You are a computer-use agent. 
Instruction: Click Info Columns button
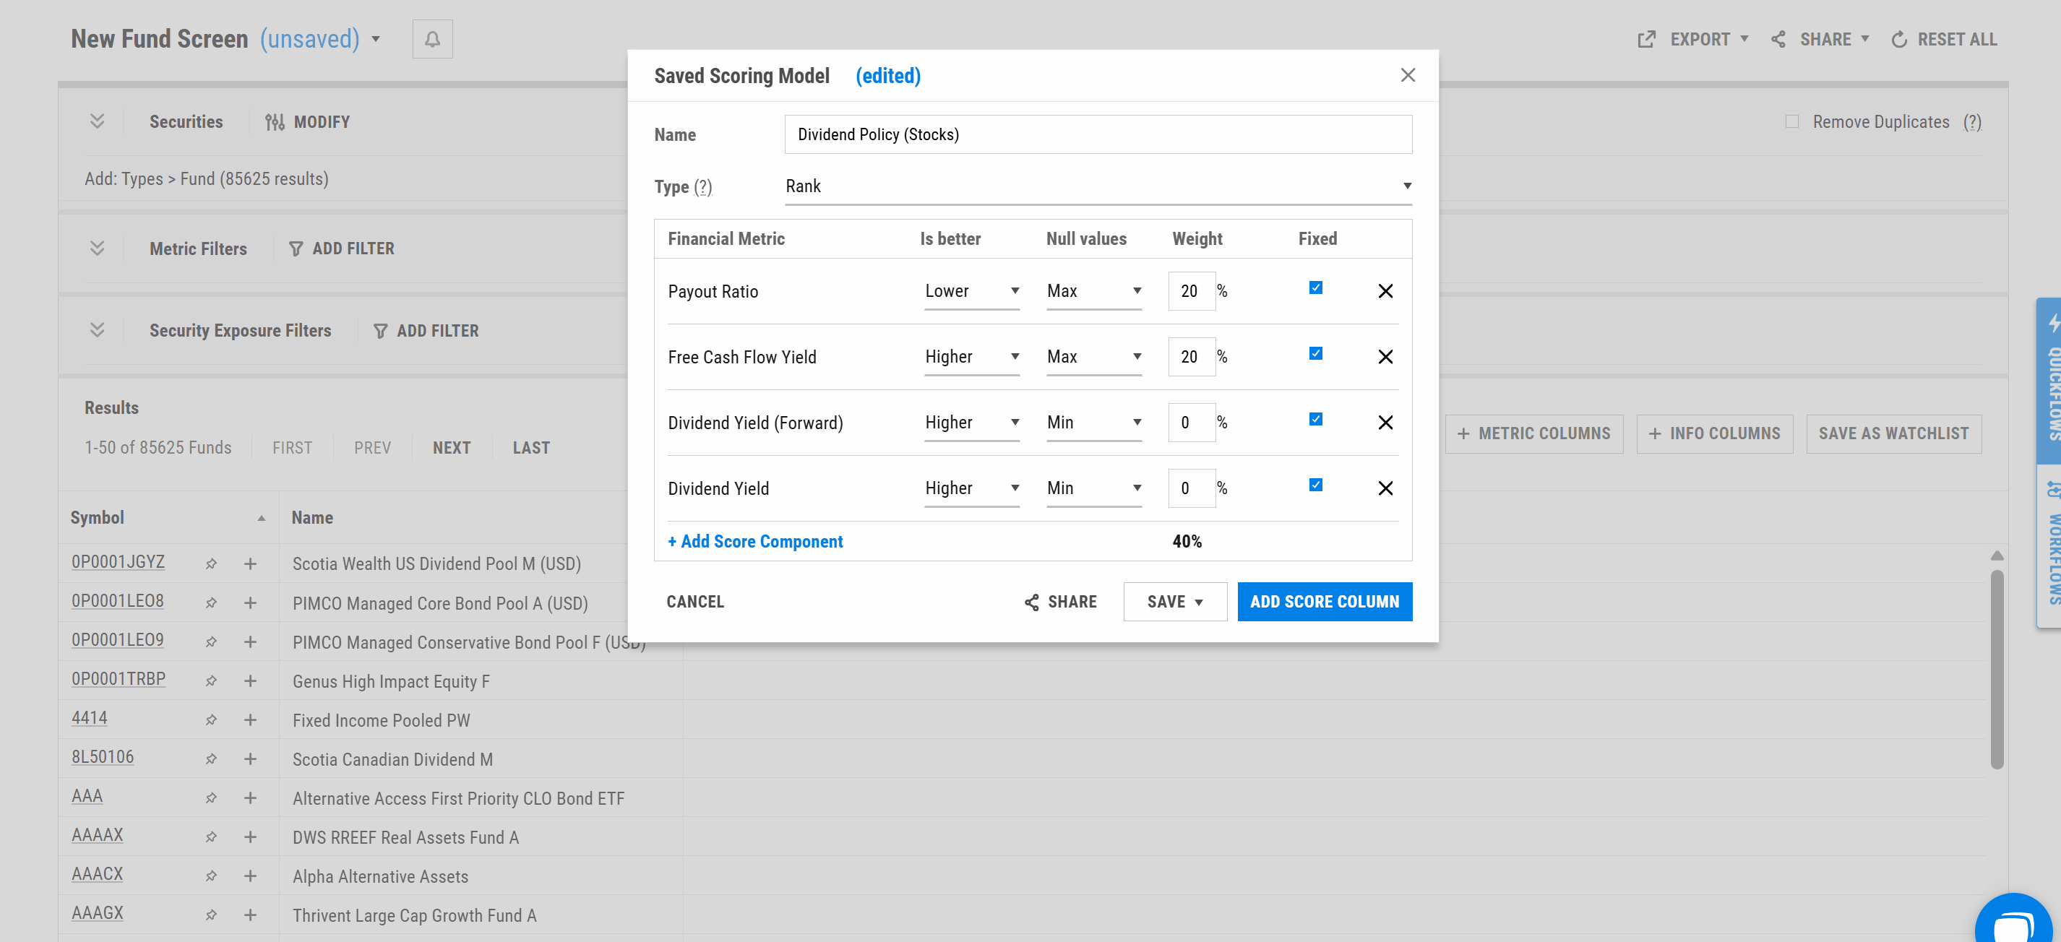click(x=1715, y=433)
